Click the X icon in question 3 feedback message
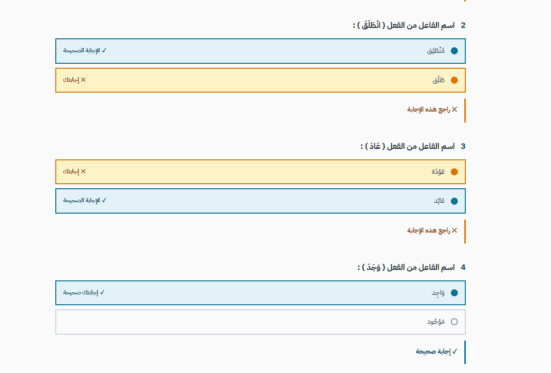551x373 pixels. coord(454,231)
